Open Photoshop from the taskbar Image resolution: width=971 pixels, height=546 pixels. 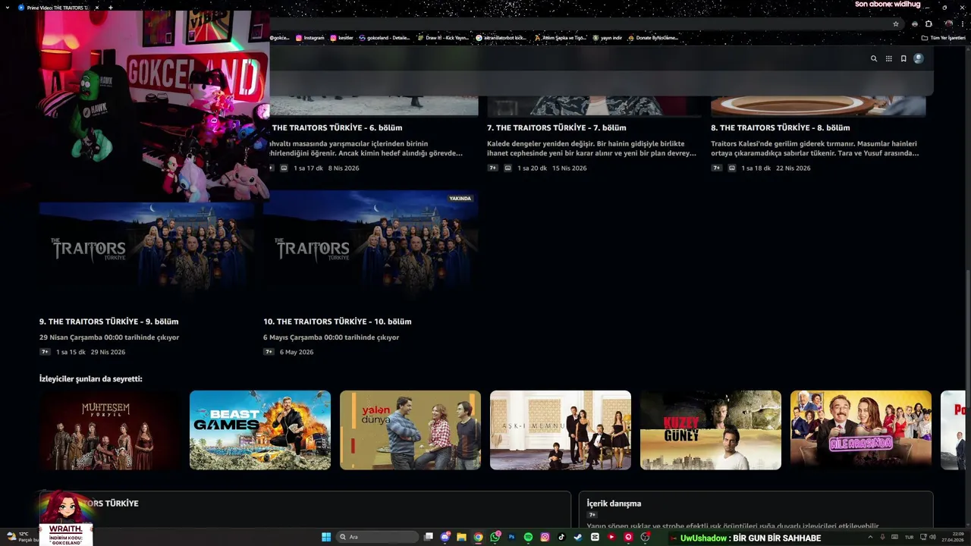511,537
